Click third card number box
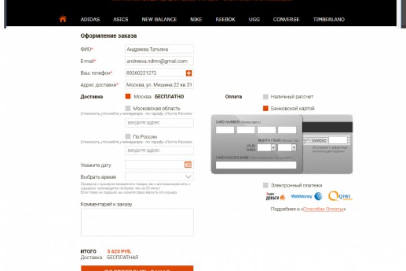The width and height of the screenshot is (406, 271). pyautogui.click(x=266, y=130)
